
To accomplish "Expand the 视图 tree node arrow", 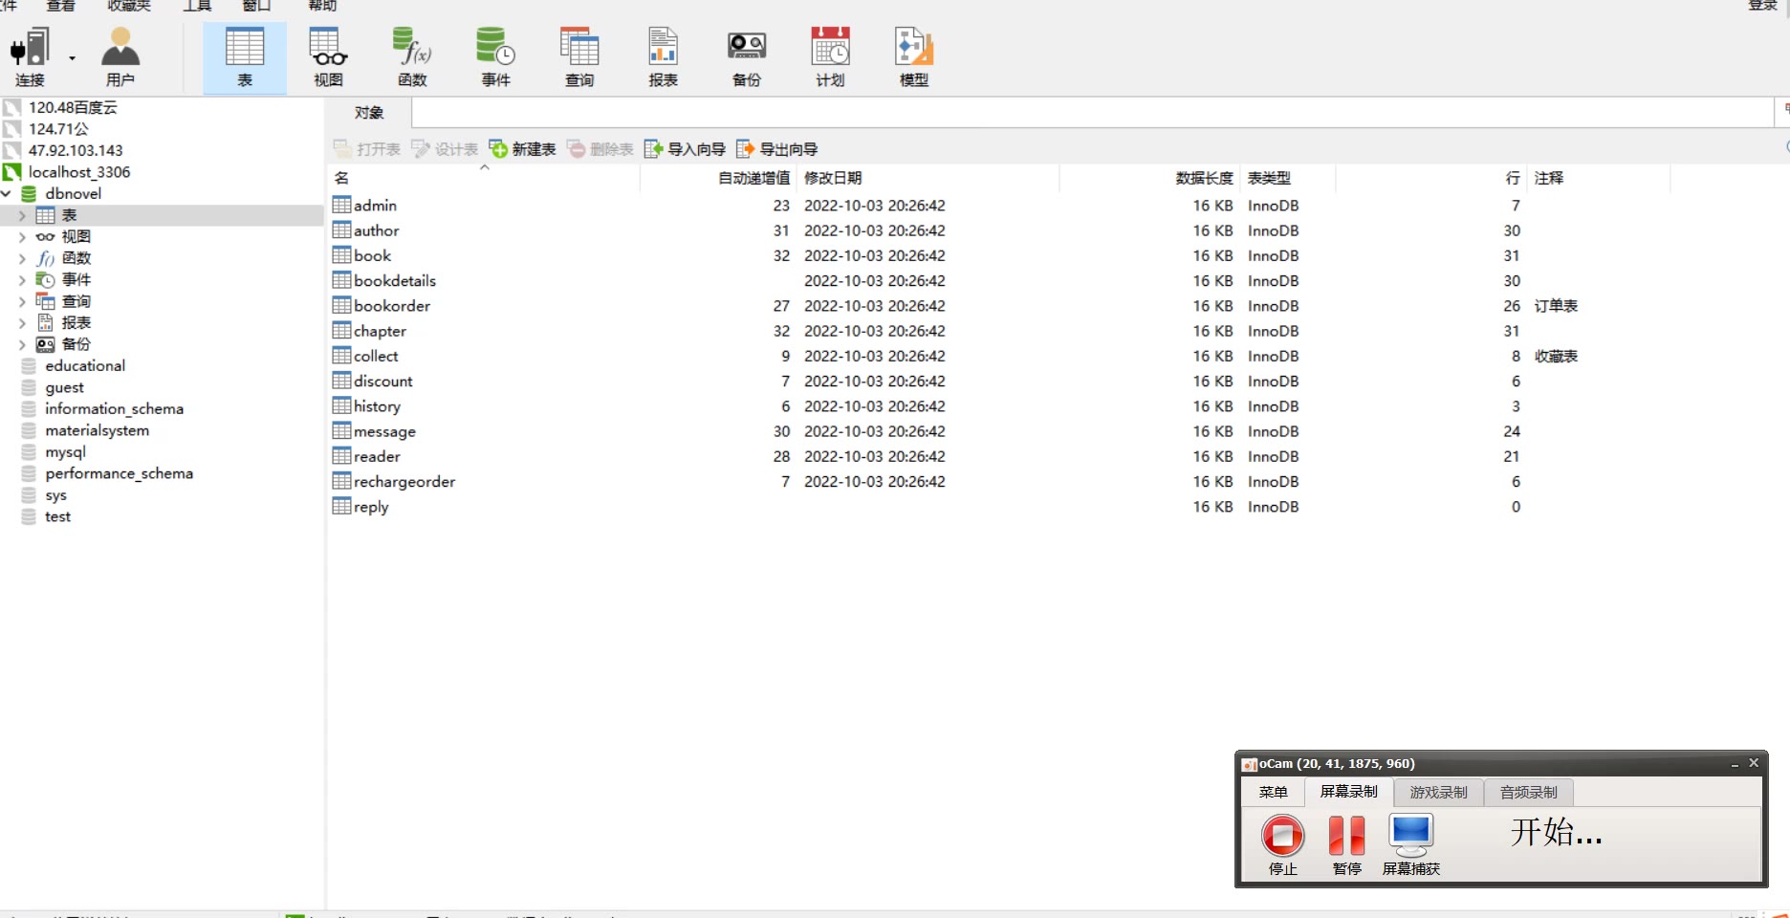I will [22, 237].
